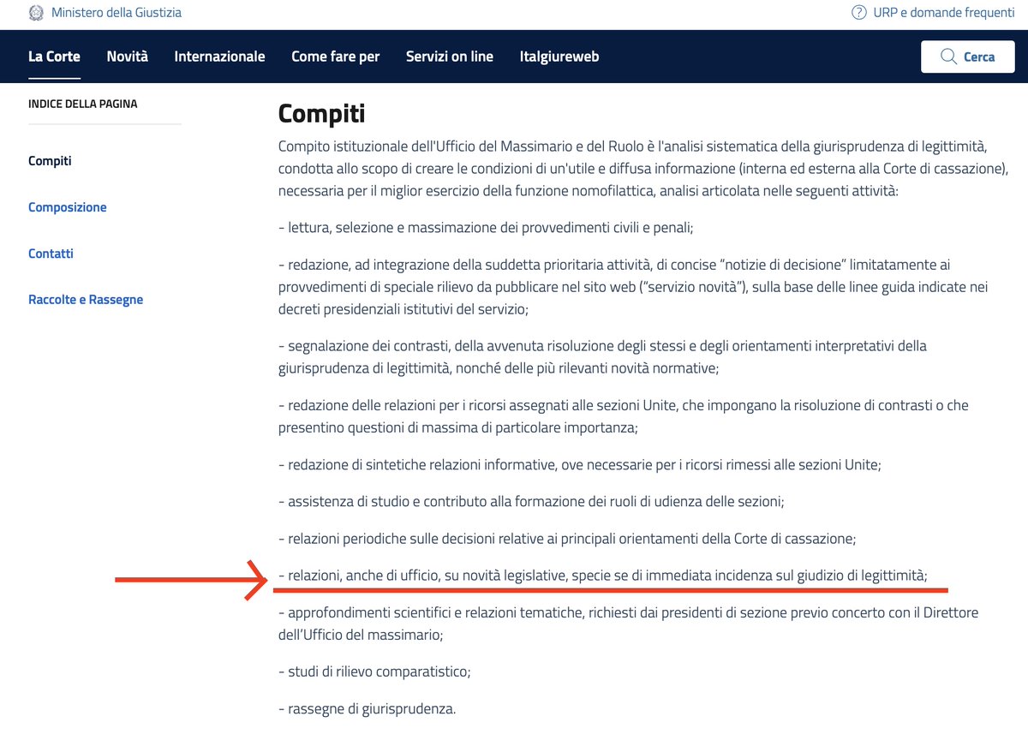Click line 'relazioni periodiche sulle decisioni'
The image size is (1028, 746).
tap(567, 539)
